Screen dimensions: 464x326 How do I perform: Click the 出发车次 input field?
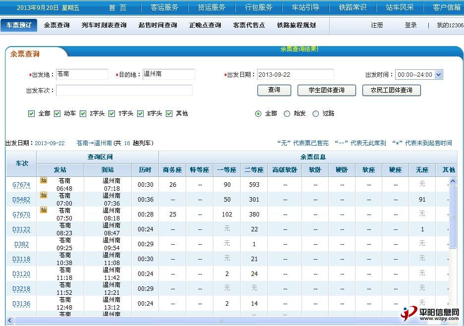[x=124, y=90]
